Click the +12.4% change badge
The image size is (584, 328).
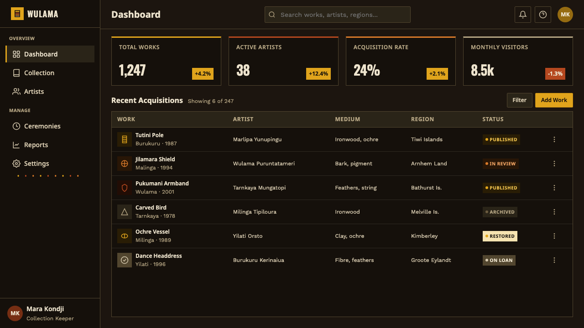(x=318, y=74)
